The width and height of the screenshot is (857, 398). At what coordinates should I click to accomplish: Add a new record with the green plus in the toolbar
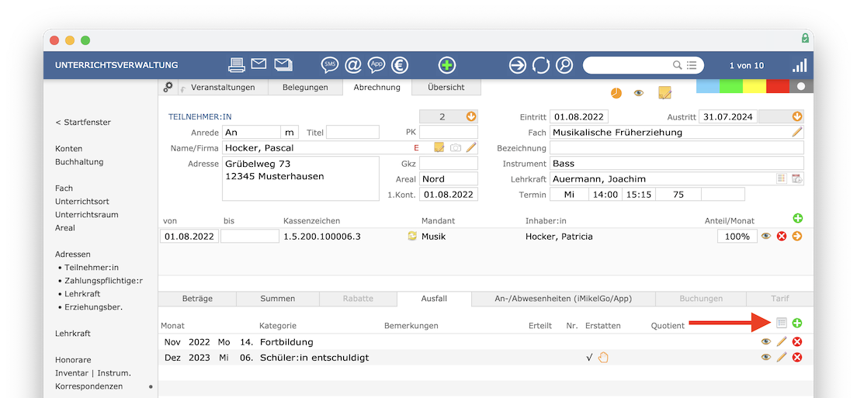446,65
